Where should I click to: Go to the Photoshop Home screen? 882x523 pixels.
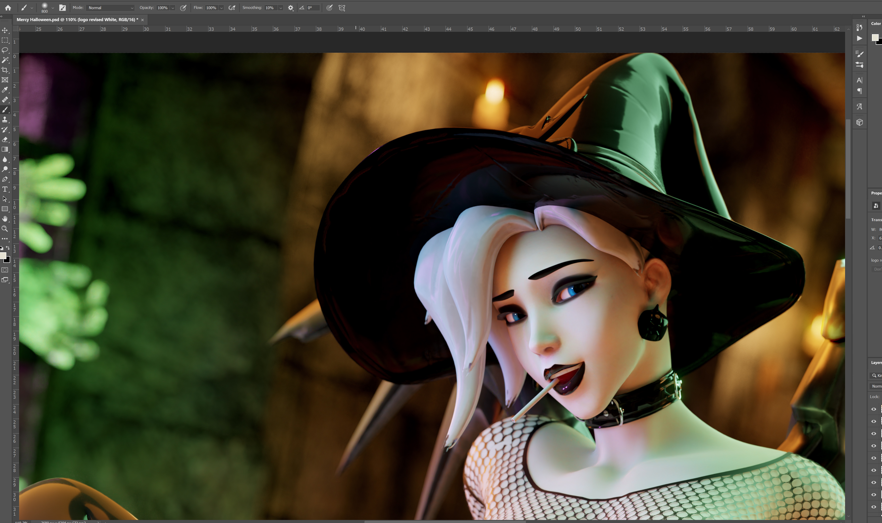(x=8, y=8)
